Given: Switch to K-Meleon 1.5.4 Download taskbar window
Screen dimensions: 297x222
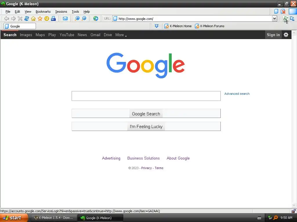Looking at the screenshot, I should point(54,218).
